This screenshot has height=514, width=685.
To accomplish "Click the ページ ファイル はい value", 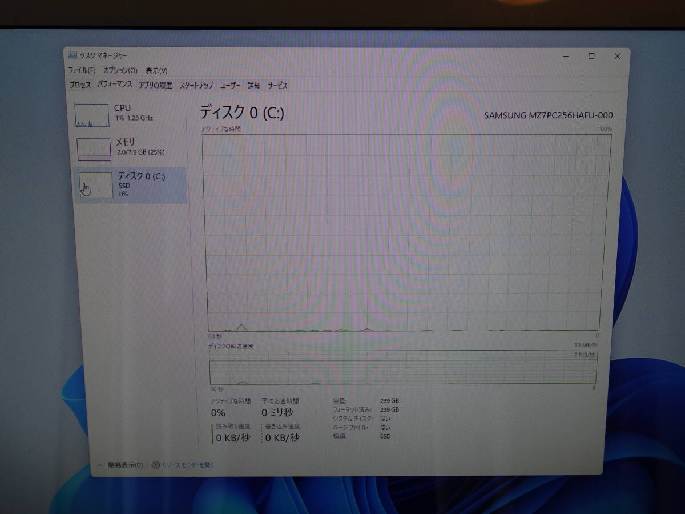I will tap(385, 427).
